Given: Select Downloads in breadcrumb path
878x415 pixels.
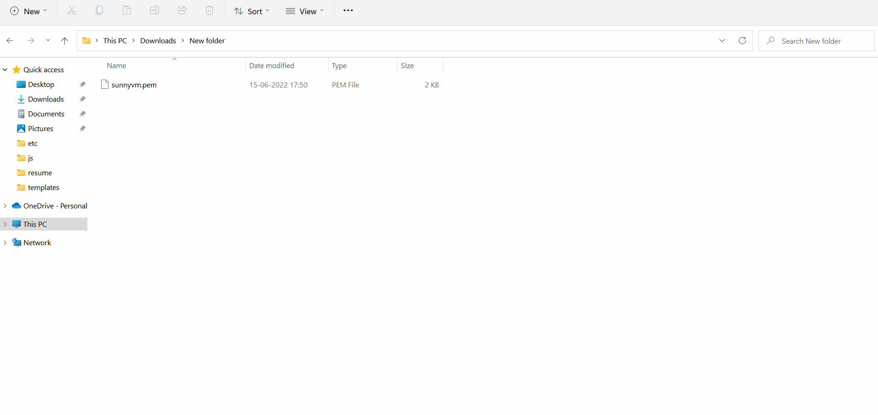Looking at the screenshot, I should pos(158,40).
